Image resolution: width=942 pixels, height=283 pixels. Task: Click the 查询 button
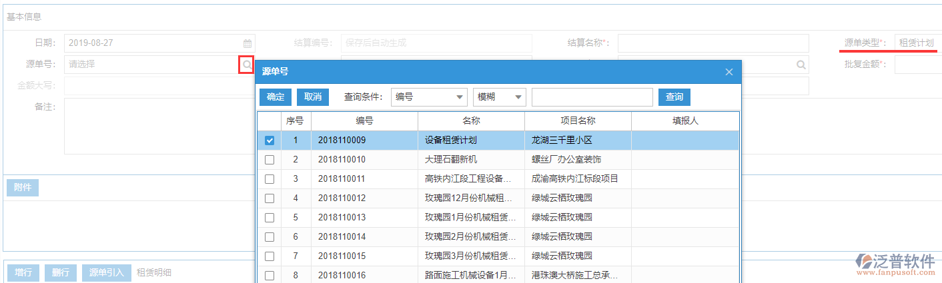674,97
